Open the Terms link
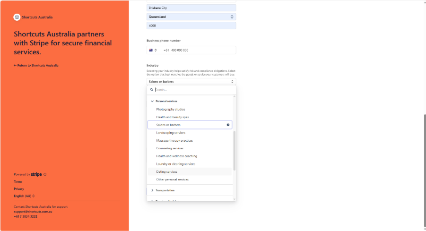 18,181
